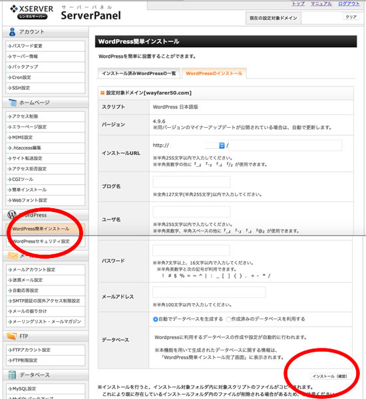366x399 pixels.
Task: Open パスワード変更 in sidebar
Action: point(45,46)
